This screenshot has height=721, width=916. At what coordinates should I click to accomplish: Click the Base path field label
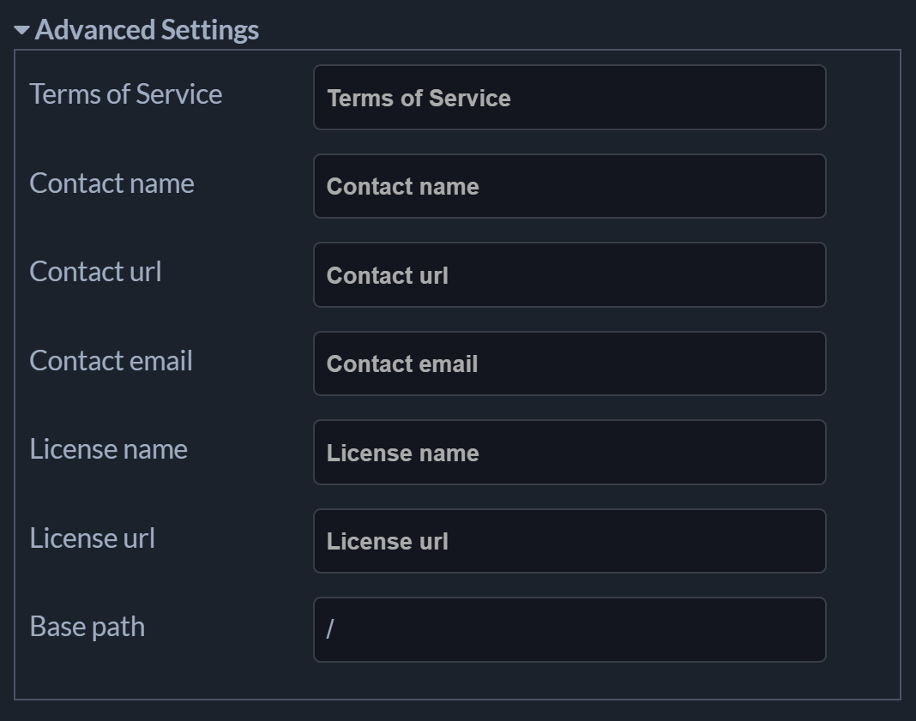[x=87, y=627]
